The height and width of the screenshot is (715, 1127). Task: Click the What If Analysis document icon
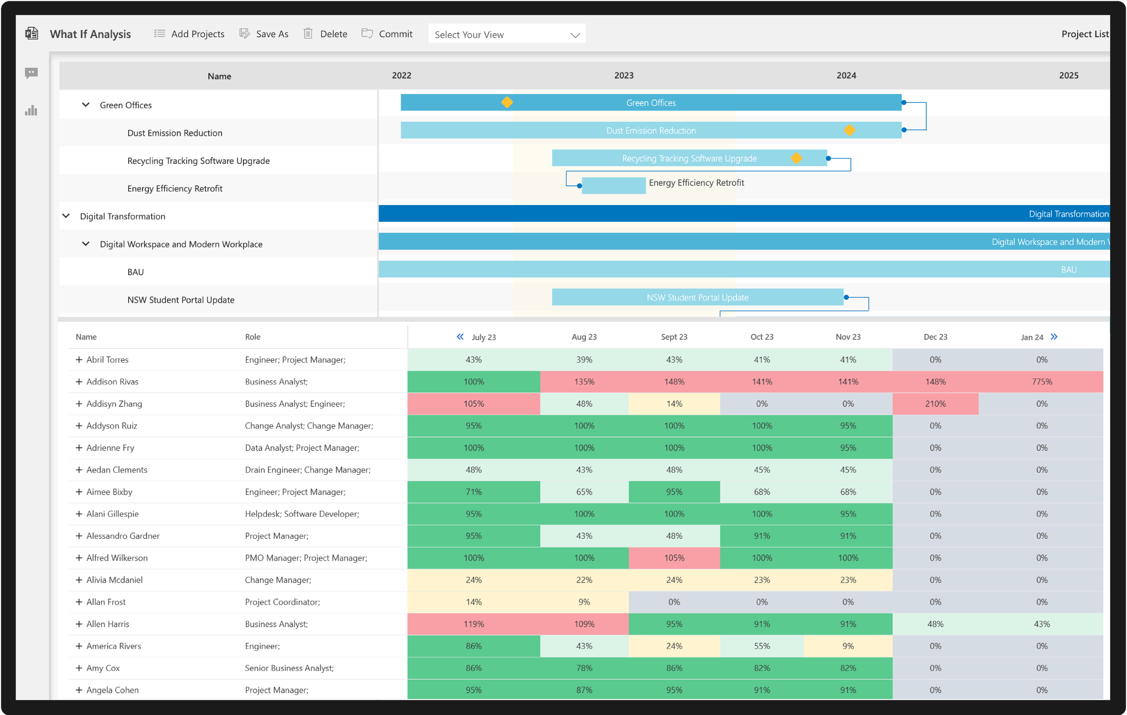(31, 33)
